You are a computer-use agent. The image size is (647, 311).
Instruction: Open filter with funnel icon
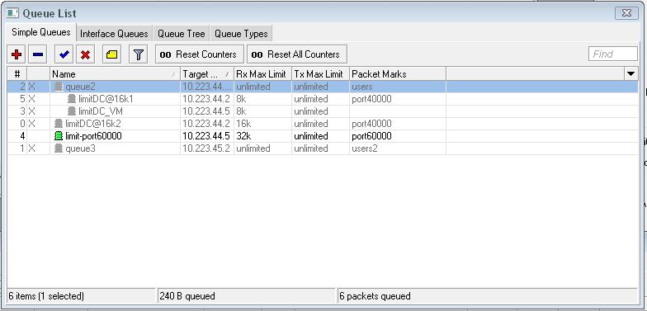tap(139, 54)
